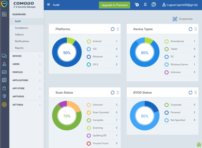The width and height of the screenshot is (202, 148).
Task: Open the Applications list icon in rail
Action: click(x=4, y=80)
